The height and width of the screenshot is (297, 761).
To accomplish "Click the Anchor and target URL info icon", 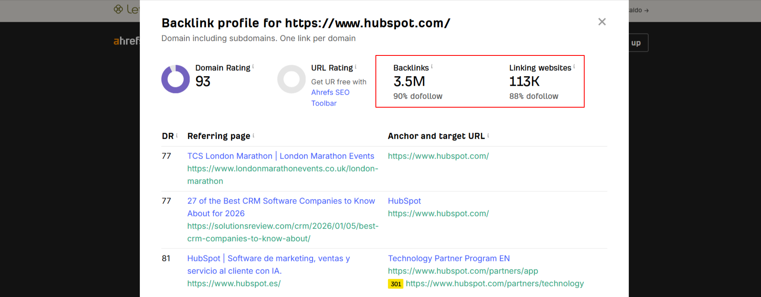I will 488,135.
